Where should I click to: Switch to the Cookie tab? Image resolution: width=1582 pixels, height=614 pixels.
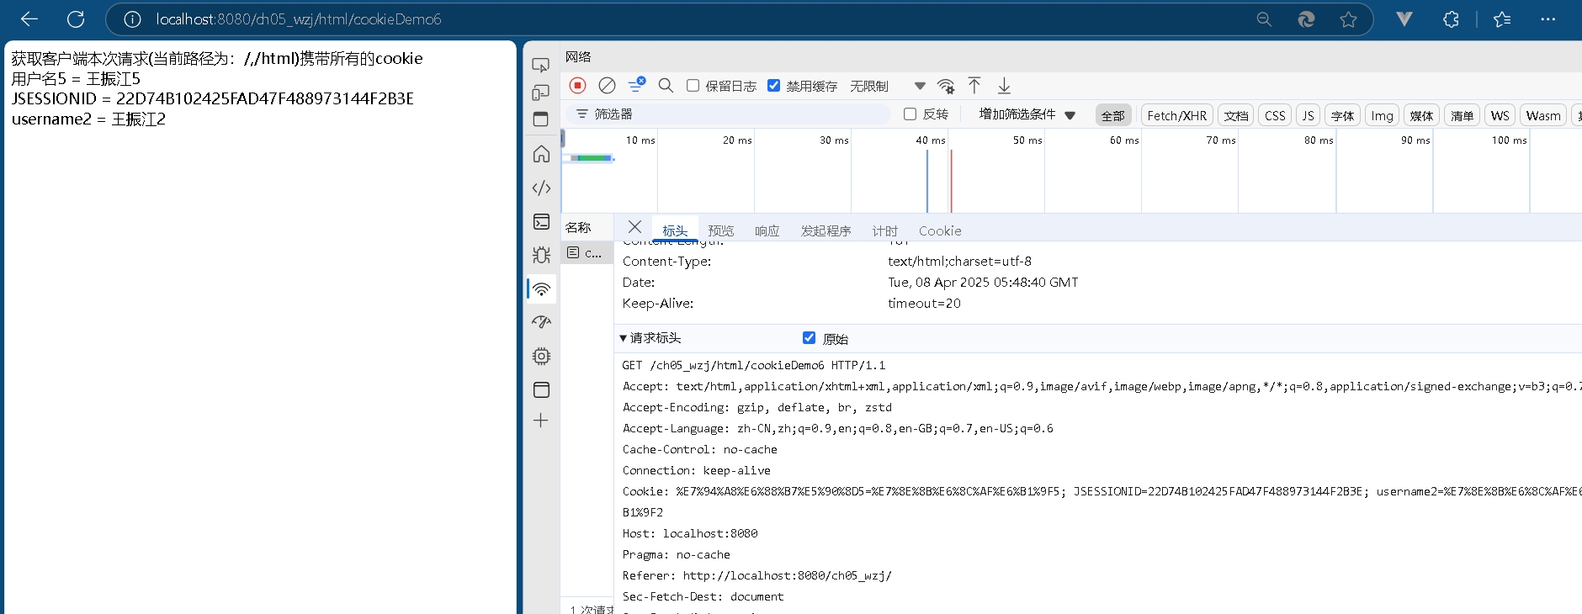(x=939, y=230)
